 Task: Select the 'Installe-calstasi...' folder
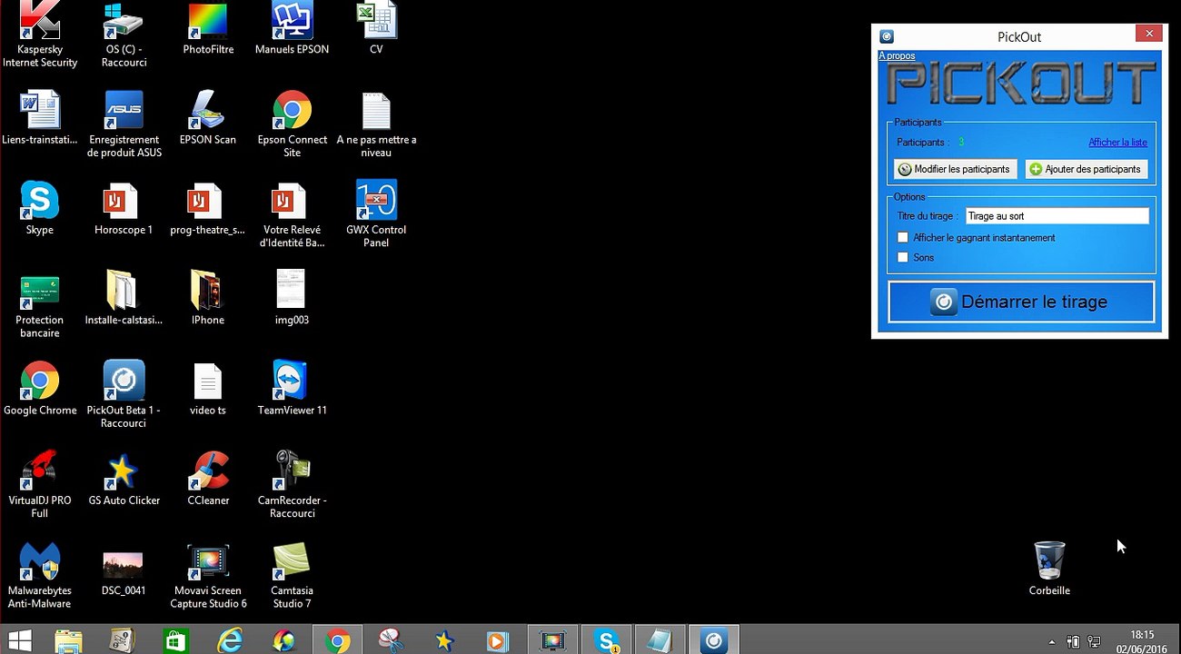(124, 298)
